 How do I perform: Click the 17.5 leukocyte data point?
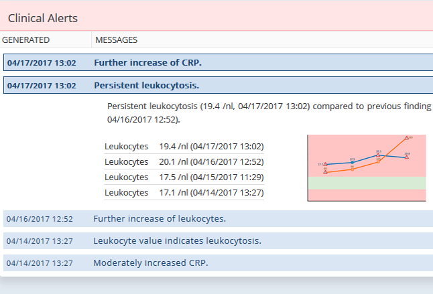tap(352, 163)
